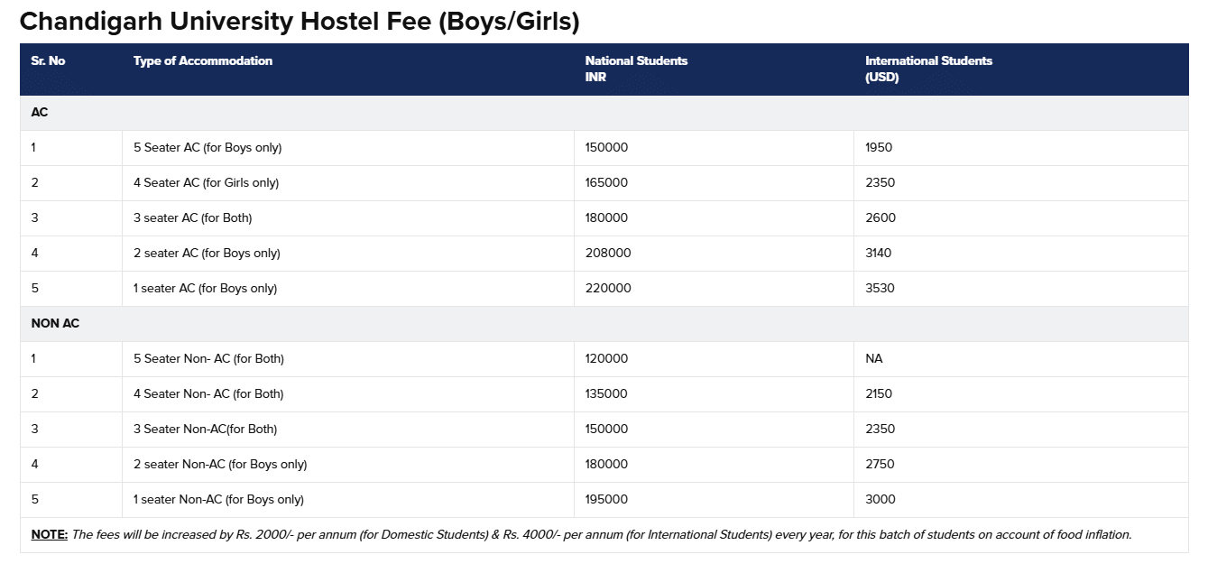Select 2350 in the 4 Seater AC row

point(881,182)
